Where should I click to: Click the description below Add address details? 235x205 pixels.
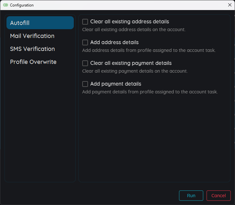coord(149,50)
